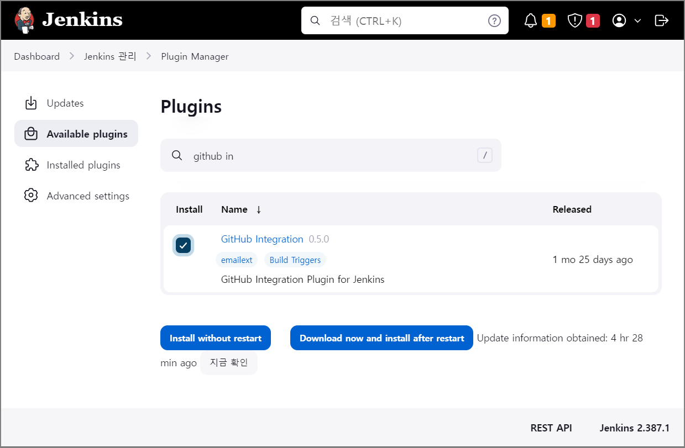Click the magnifier icon in header search

click(315, 21)
